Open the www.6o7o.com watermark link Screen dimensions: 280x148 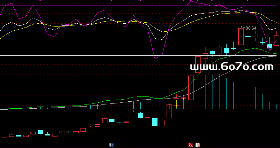tap(231, 67)
